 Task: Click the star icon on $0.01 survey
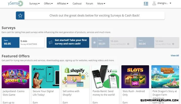pos(94,42)
